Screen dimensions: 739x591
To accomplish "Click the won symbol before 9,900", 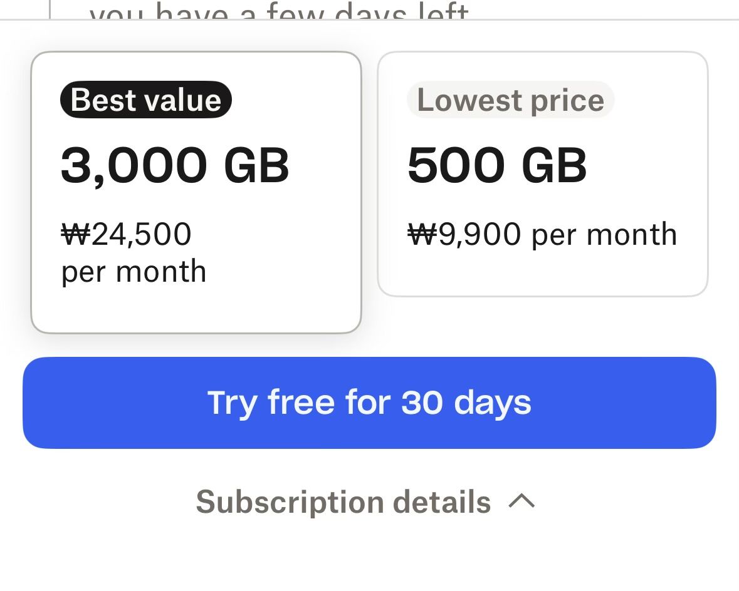I will 422,235.
